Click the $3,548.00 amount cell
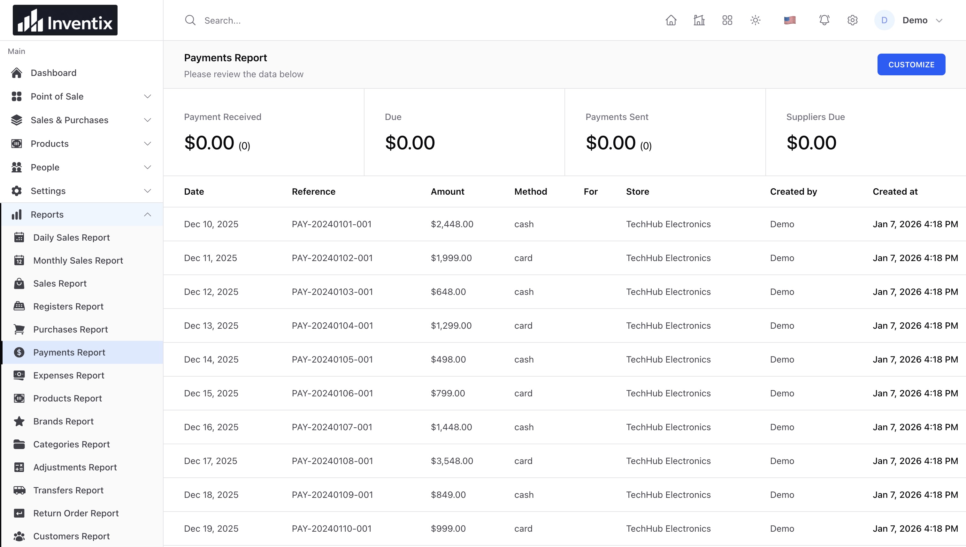 (452, 461)
